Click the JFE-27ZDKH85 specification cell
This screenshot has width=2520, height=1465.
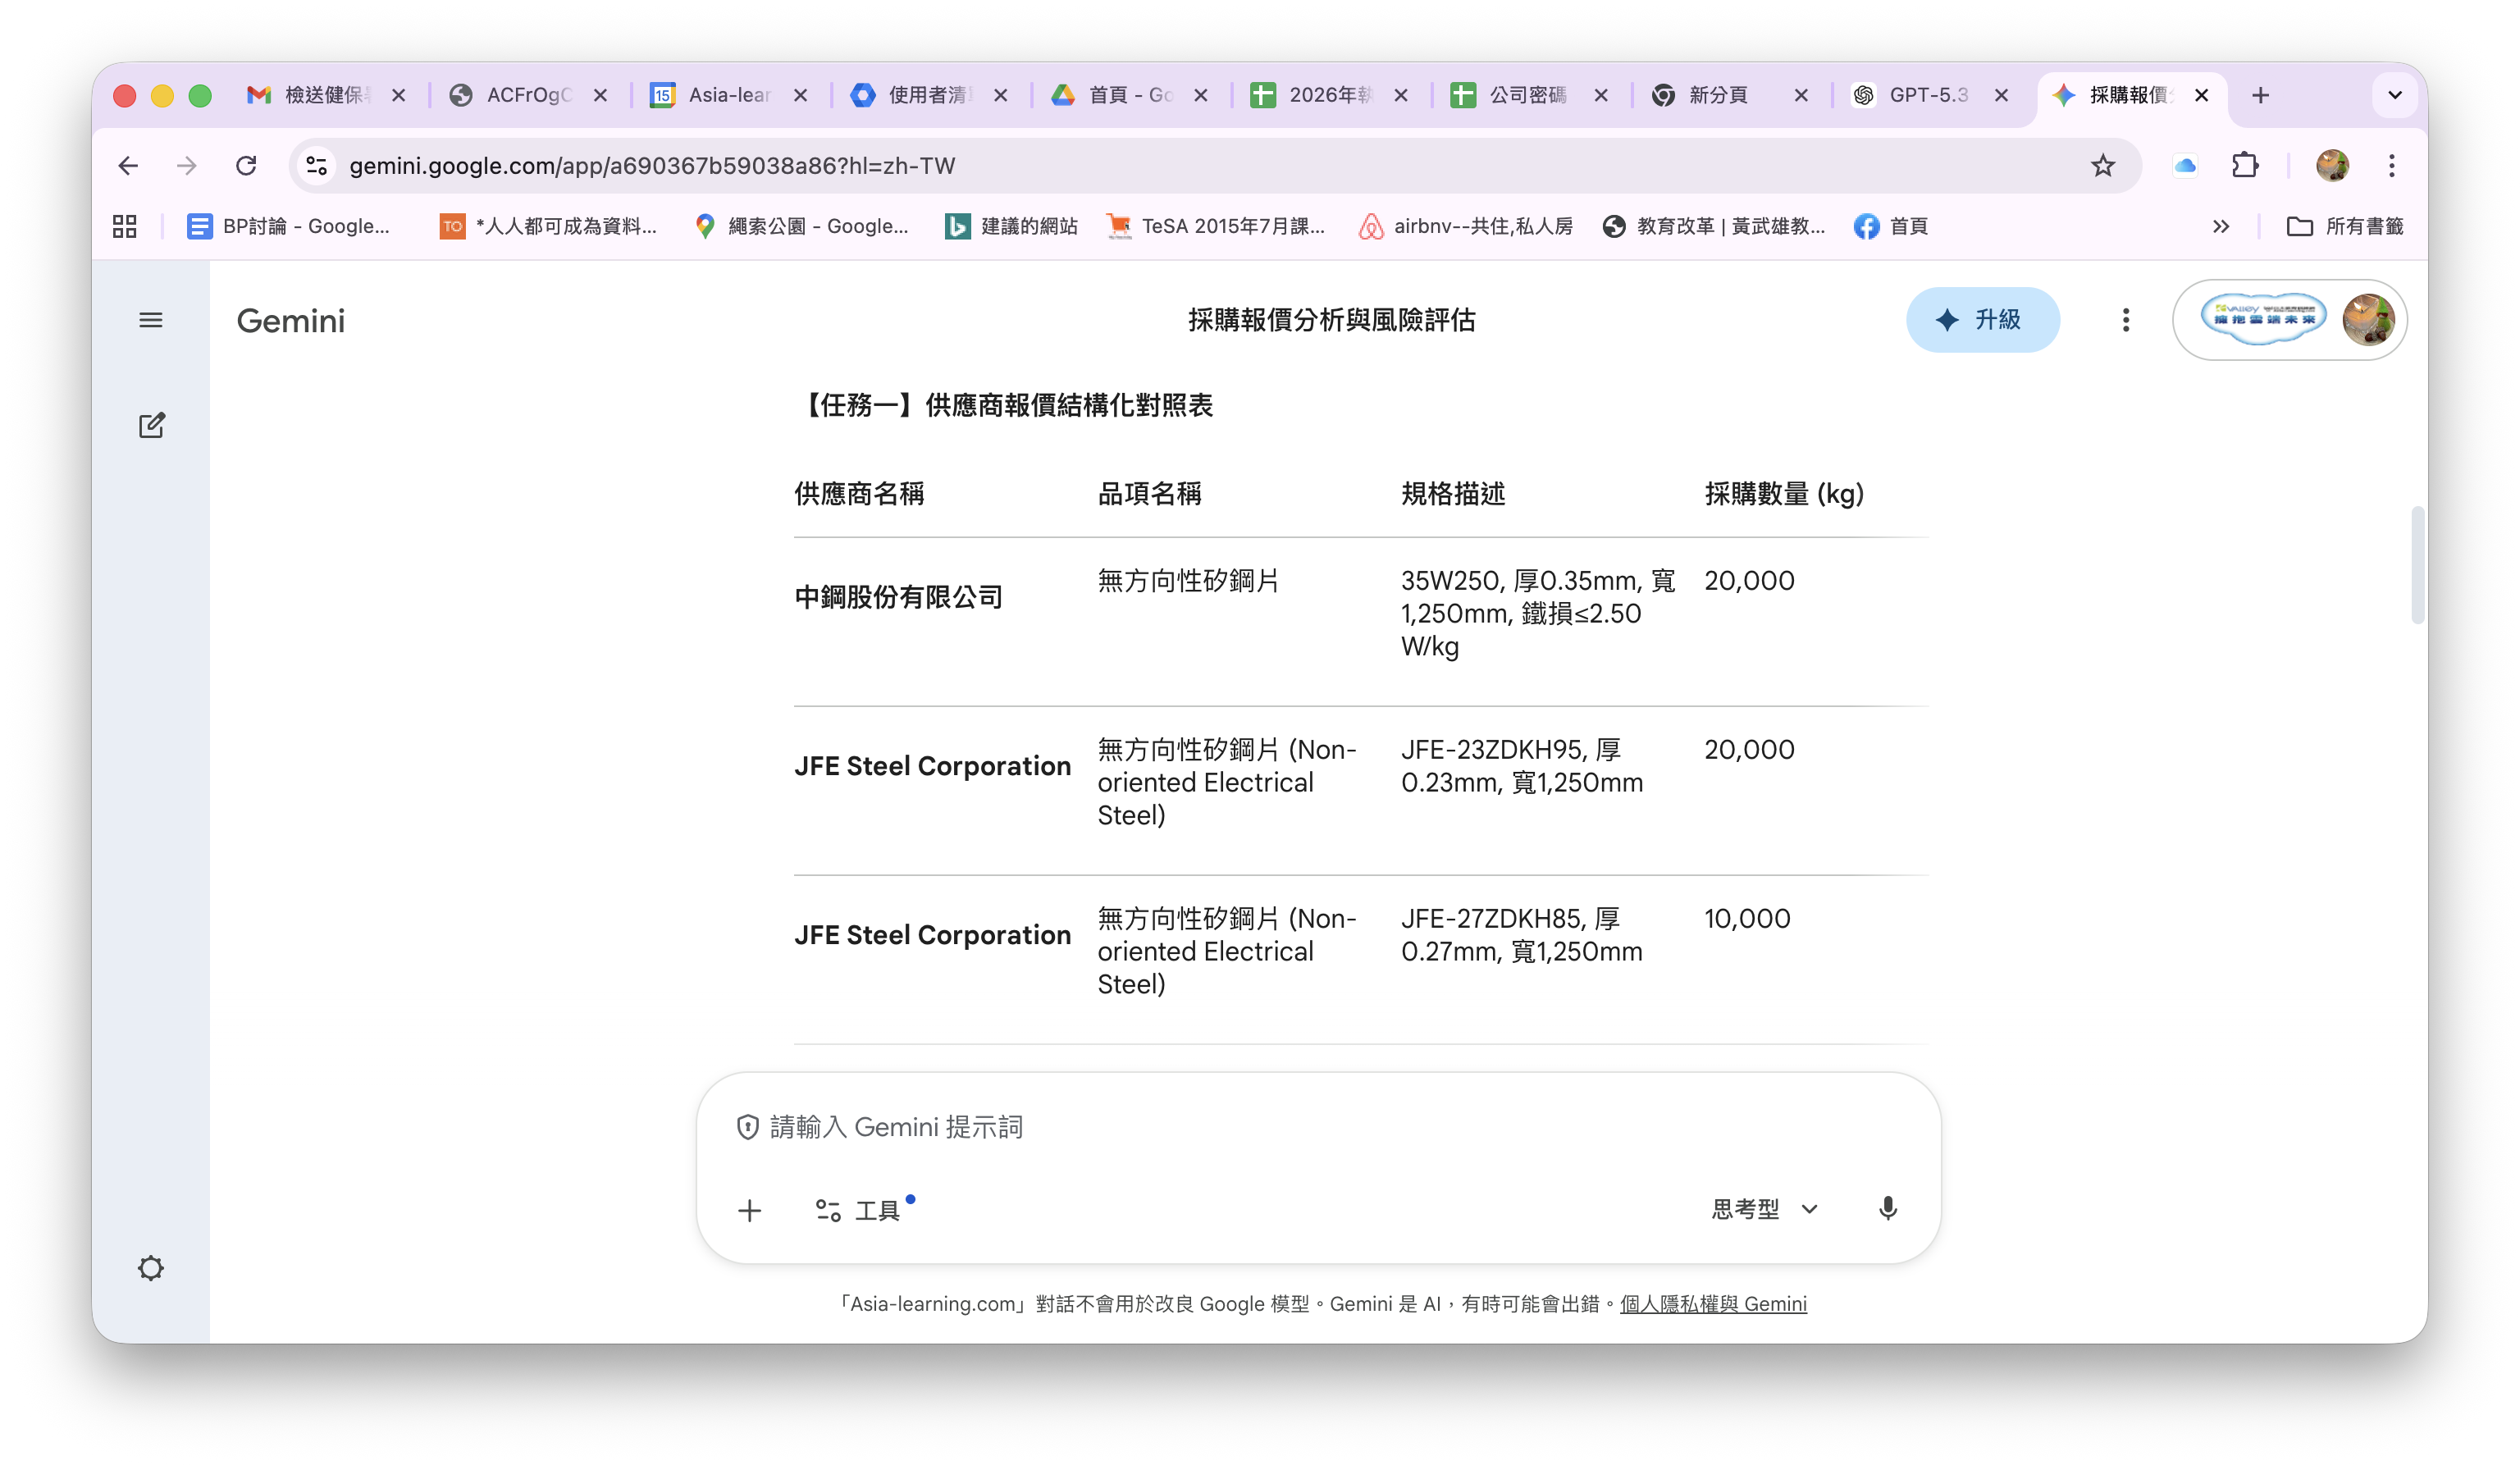tap(1521, 935)
